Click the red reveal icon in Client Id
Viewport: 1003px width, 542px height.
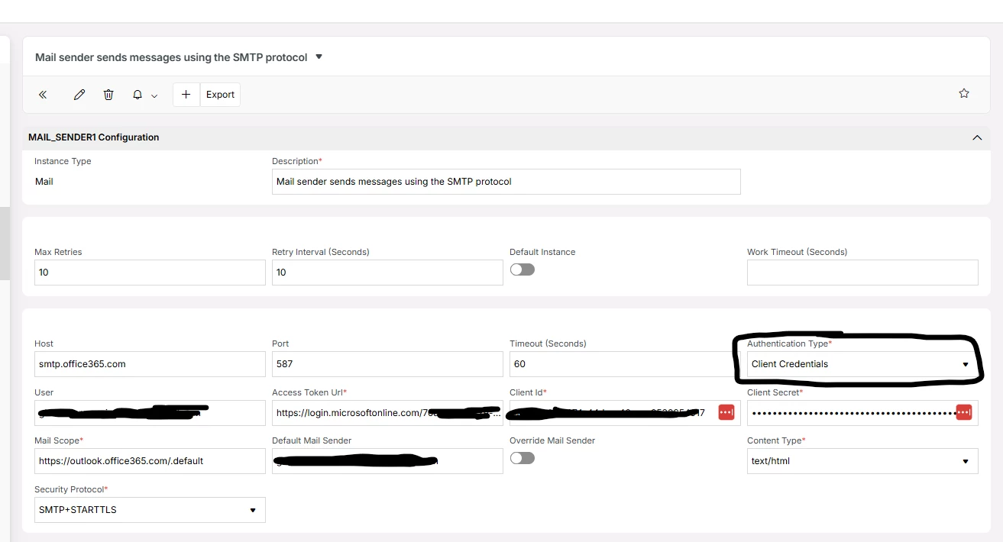(x=726, y=412)
